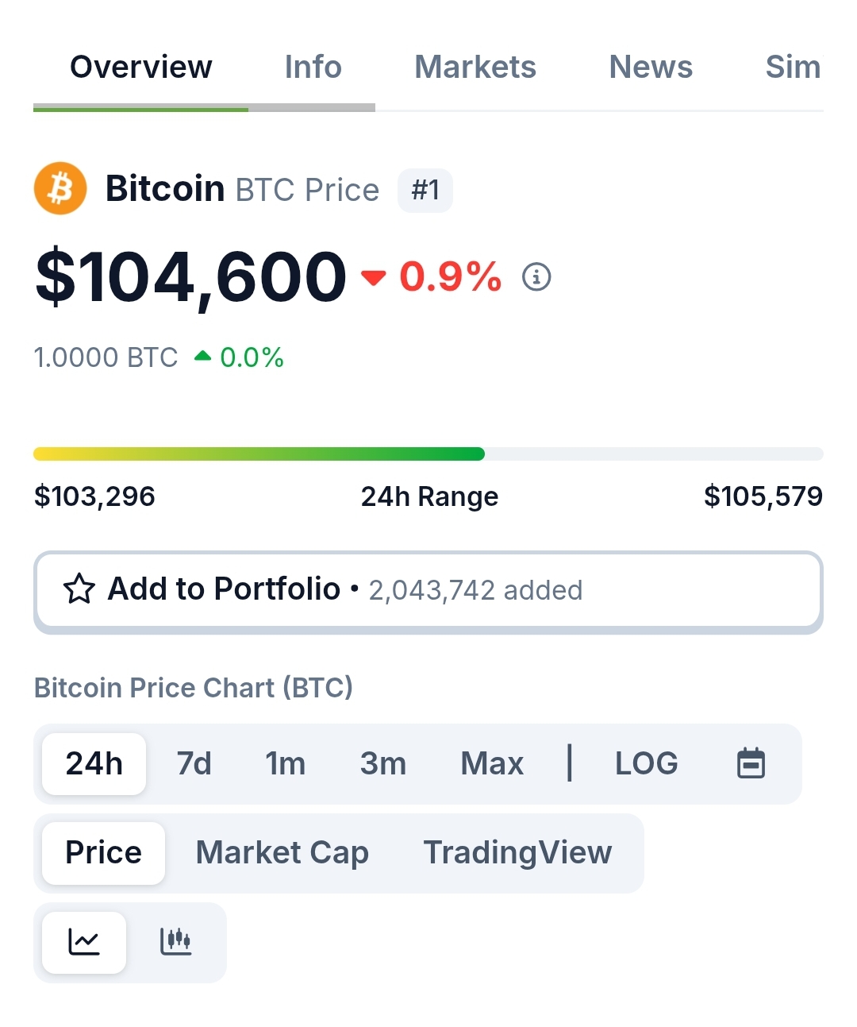Select the 24h chart timeframe
Screen dimensions: 857x1027
coord(94,763)
